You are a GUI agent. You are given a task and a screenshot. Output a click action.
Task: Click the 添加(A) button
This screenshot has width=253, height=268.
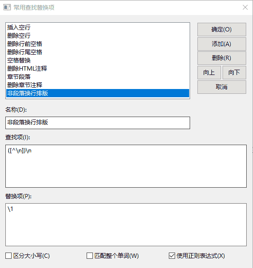(222, 44)
